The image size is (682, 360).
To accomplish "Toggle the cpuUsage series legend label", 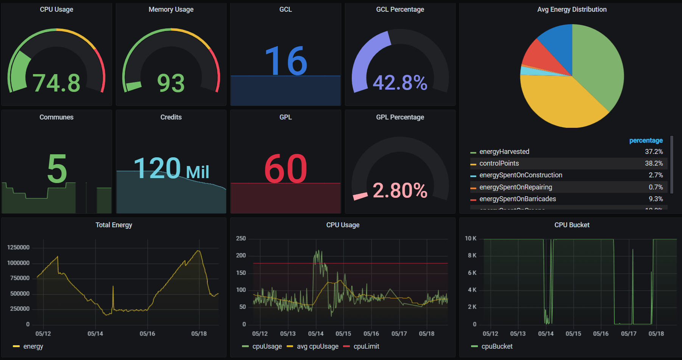I will pyautogui.click(x=267, y=346).
